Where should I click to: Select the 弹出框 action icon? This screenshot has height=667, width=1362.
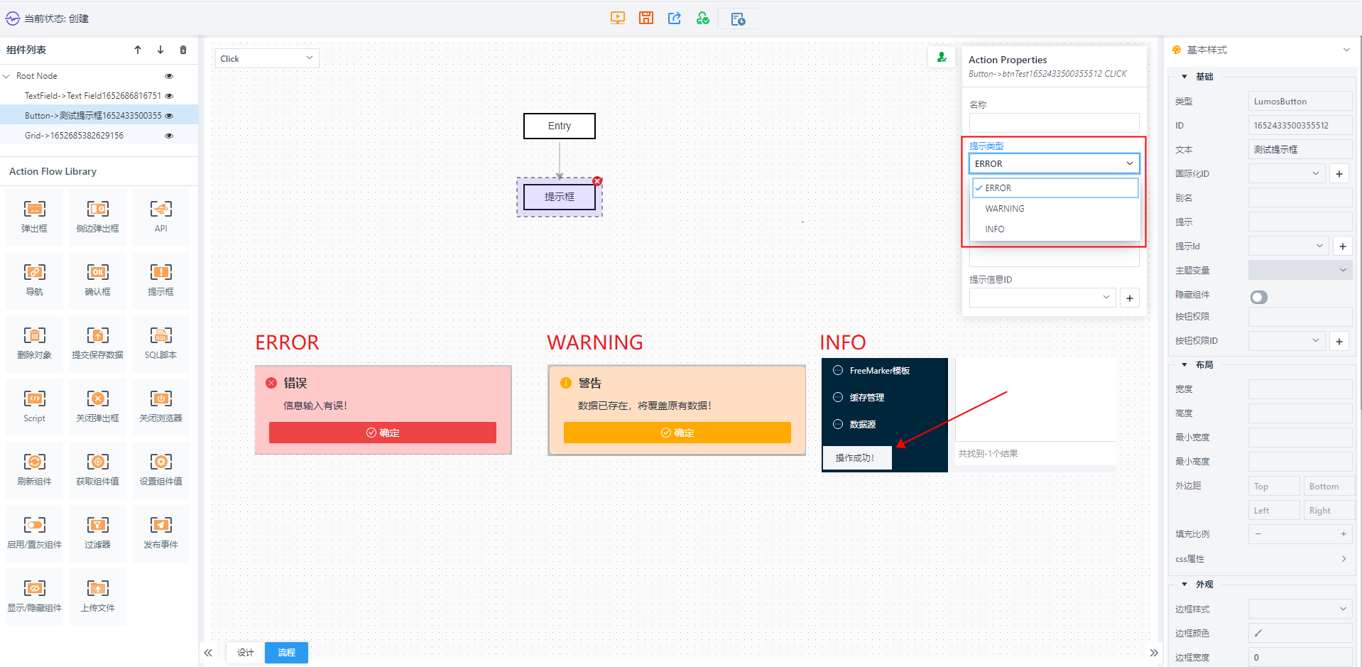pos(34,209)
